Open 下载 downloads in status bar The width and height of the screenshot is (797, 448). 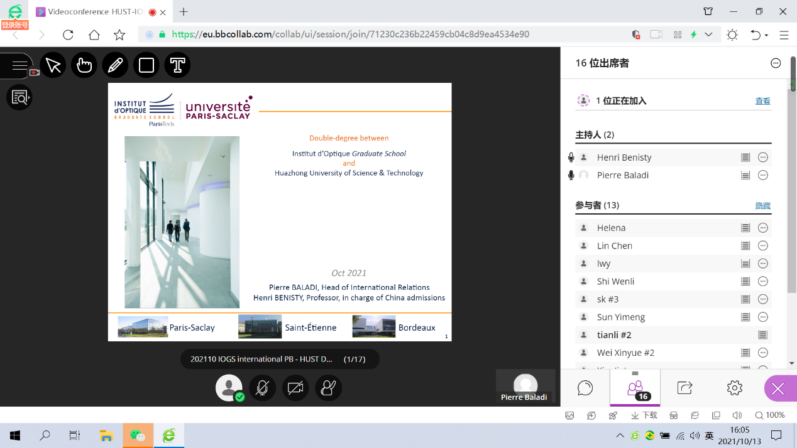(644, 415)
